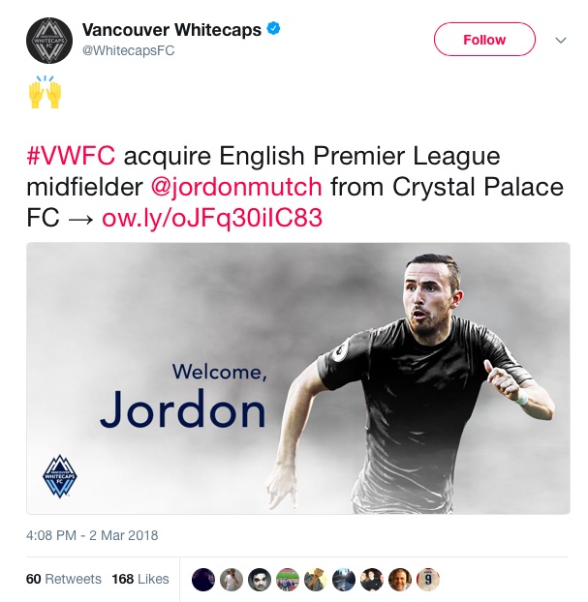Follow the Vancouver Whitecaps account
Screen dimensions: 588x602
484,39
